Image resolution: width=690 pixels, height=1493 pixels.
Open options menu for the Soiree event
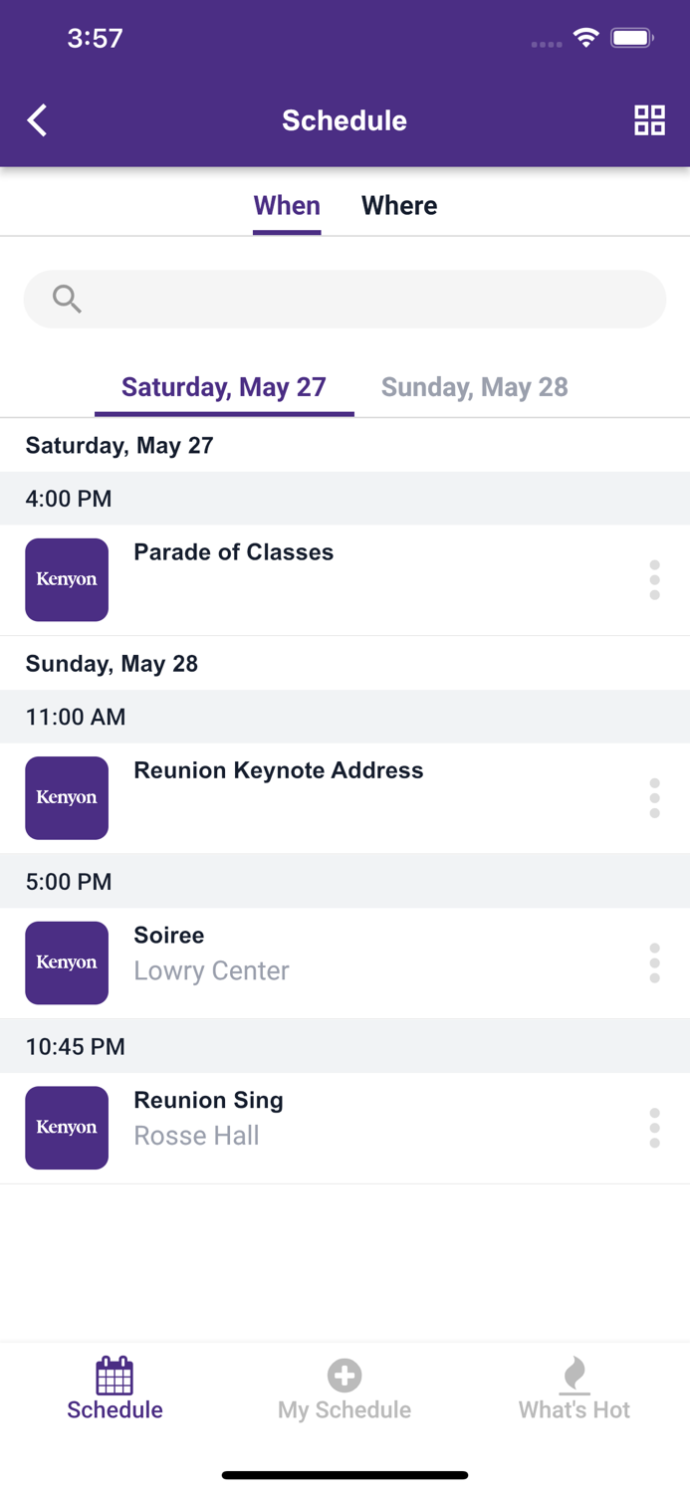(654, 962)
